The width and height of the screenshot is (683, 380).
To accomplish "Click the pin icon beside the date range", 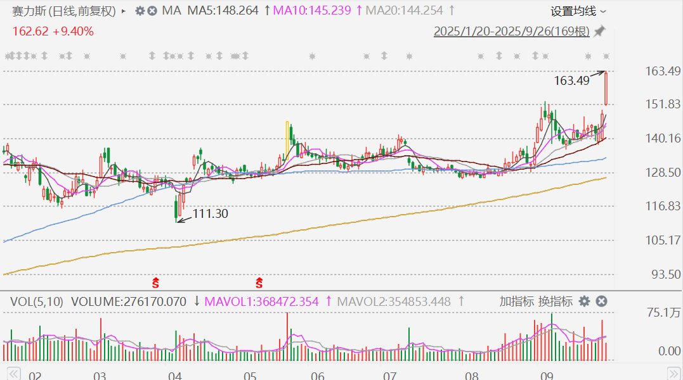I will pos(600,31).
